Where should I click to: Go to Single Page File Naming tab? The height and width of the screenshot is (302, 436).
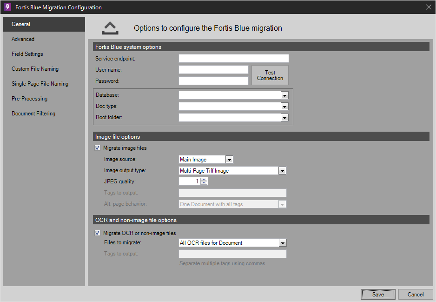(x=44, y=84)
